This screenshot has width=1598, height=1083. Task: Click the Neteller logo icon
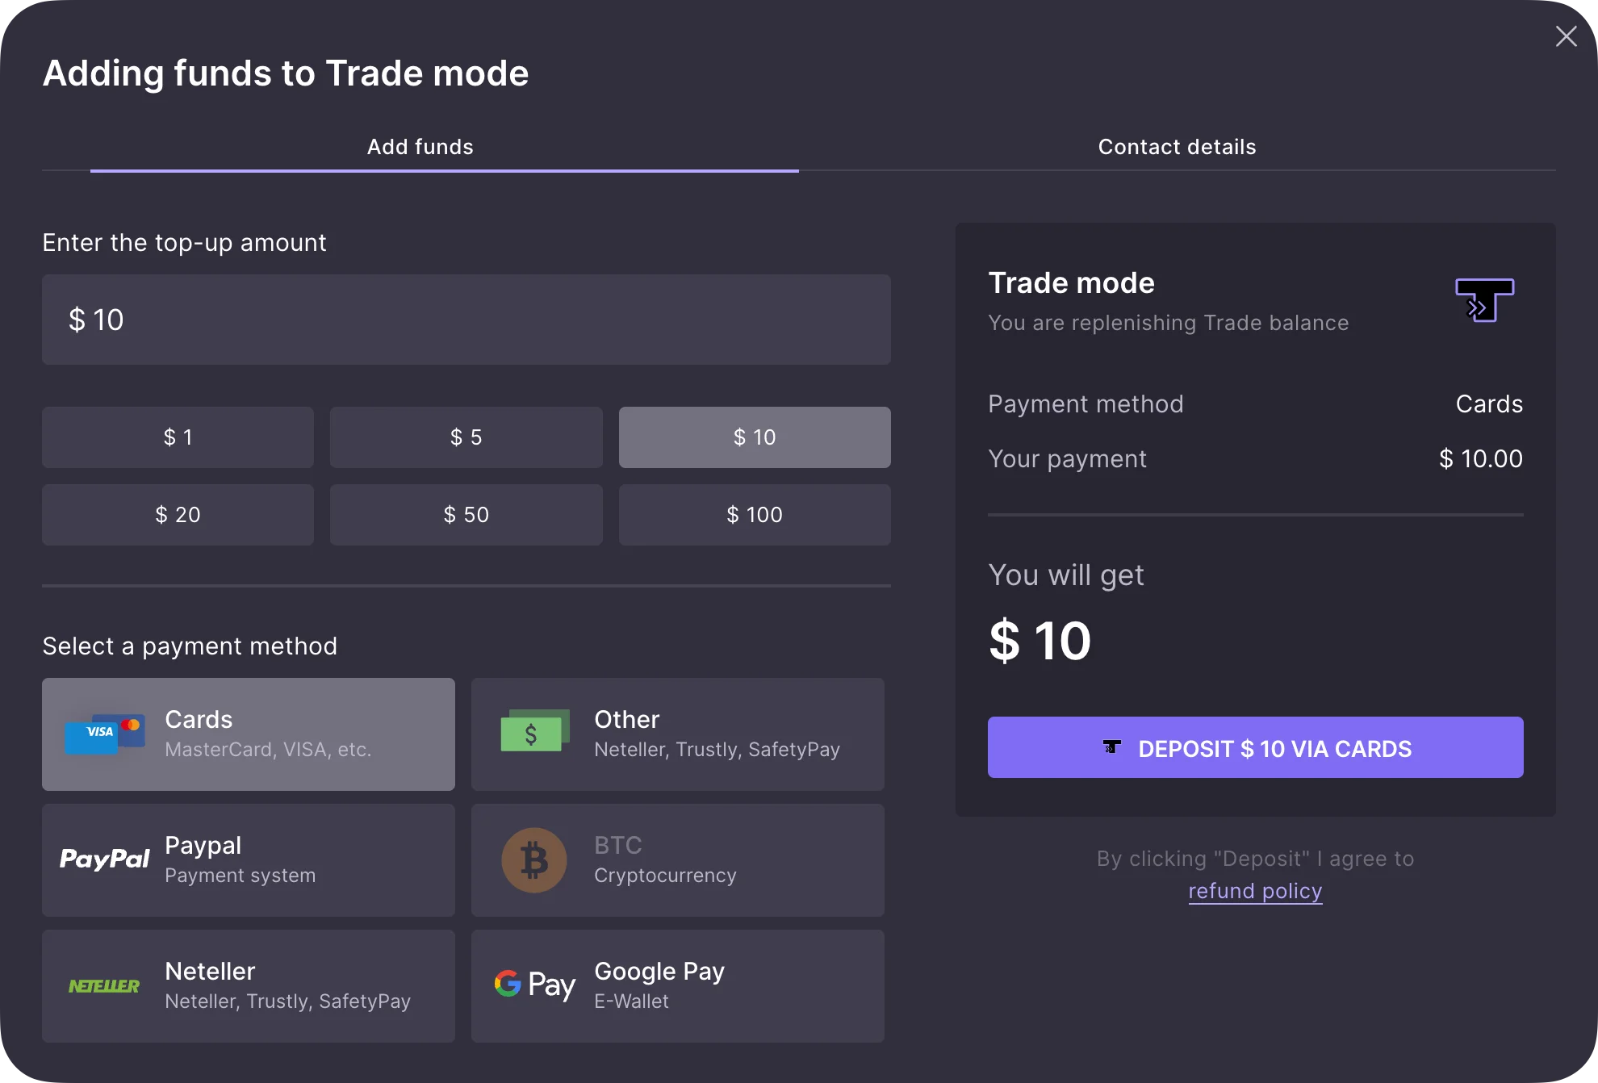(x=105, y=985)
